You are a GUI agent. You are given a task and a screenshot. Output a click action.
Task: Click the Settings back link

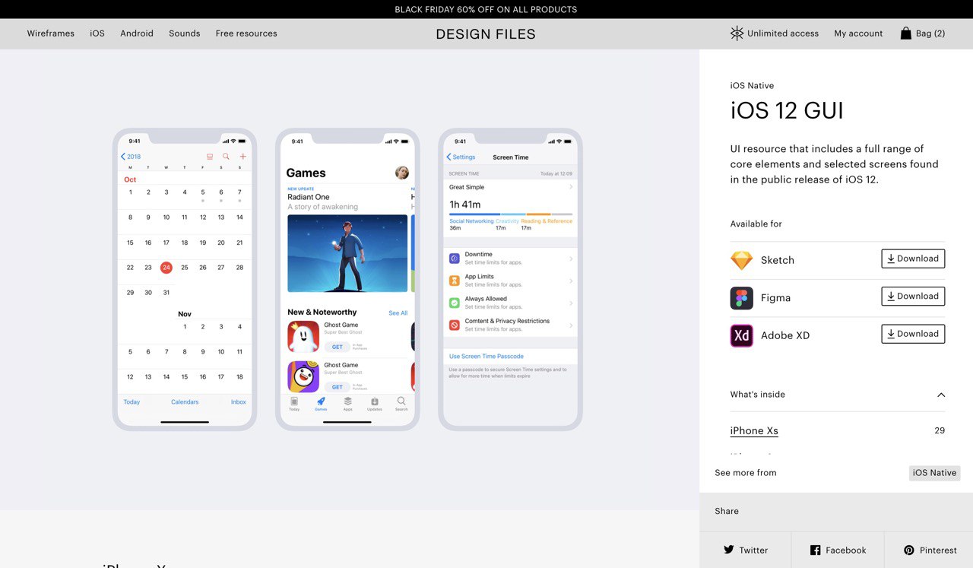[x=461, y=157]
